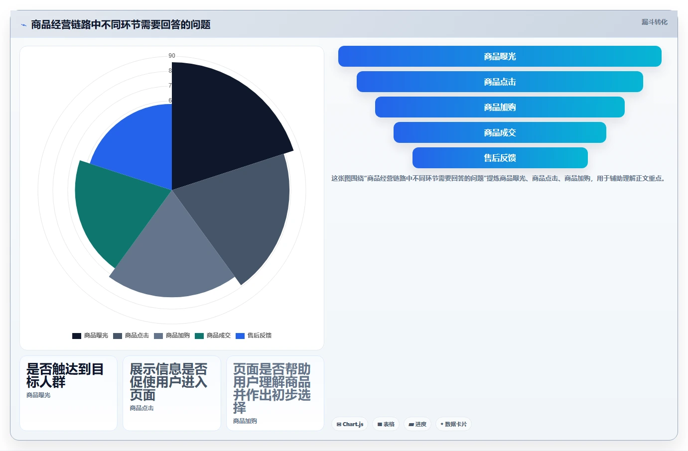688x451 pixels.
Task: Click the description paragraph starting with 这张图围绕
Action: pyautogui.click(x=499, y=178)
